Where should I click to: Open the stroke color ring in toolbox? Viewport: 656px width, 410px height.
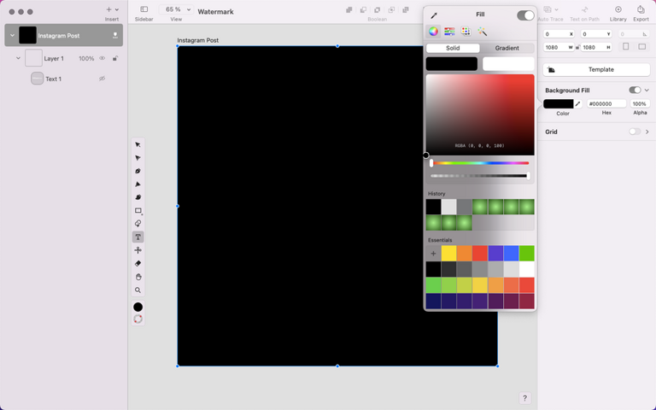pos(138,319)
